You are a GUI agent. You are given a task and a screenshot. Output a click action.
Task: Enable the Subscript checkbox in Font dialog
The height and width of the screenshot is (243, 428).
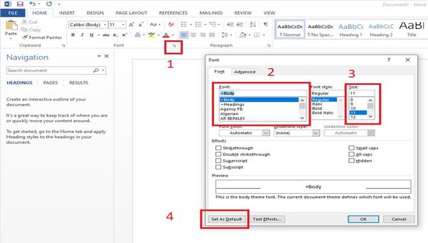click(x=218, y=167)
